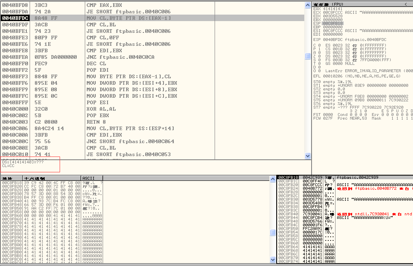Click the hex dump pane scroll-down arrow
The height and width of the screenshot is (266, 413).
click(x=273, y=260)
